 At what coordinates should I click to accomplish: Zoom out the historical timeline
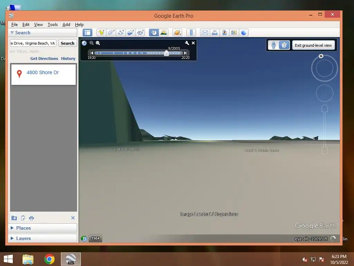(x=91, y=43)
